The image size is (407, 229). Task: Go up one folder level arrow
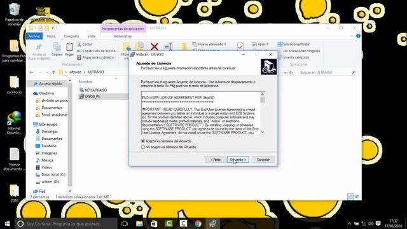click(53, 72)
